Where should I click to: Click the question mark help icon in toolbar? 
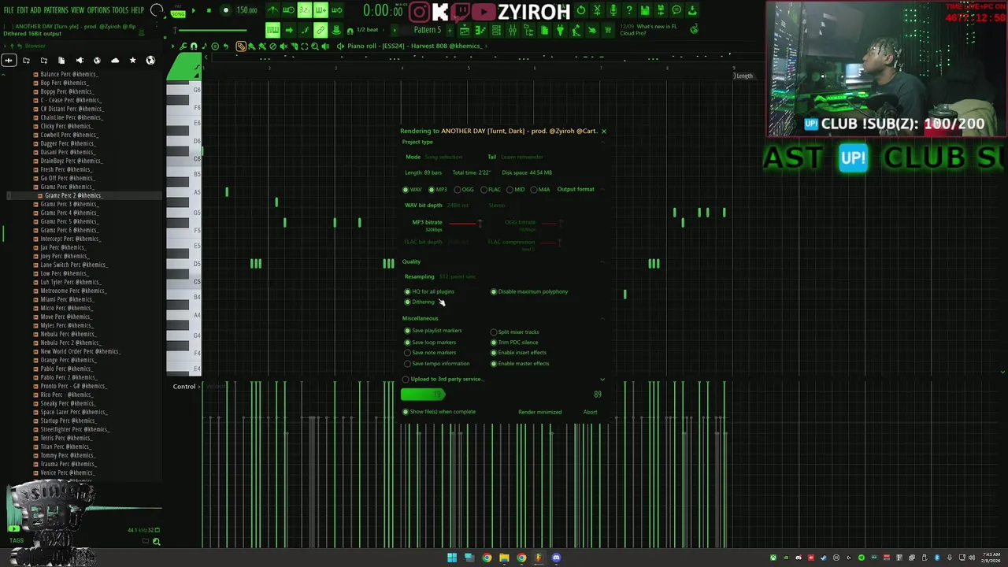[628, 10]
